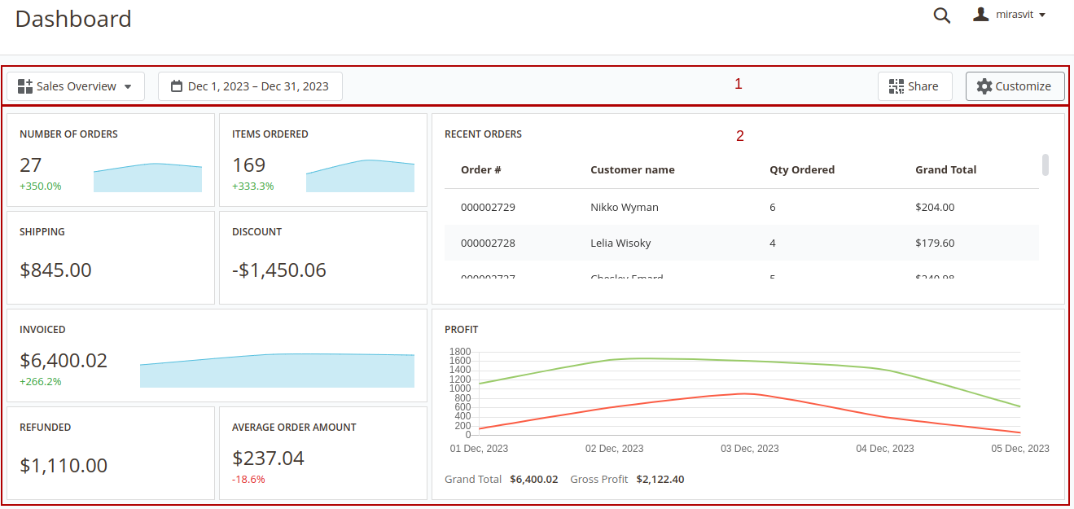This screenshot has height=509, width=1074.
Task: Sort by the Grand Total column header
Action: [945, 169]
